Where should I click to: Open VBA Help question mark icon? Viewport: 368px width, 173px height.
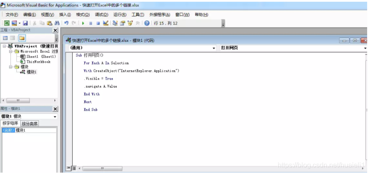tap(147, 23)
